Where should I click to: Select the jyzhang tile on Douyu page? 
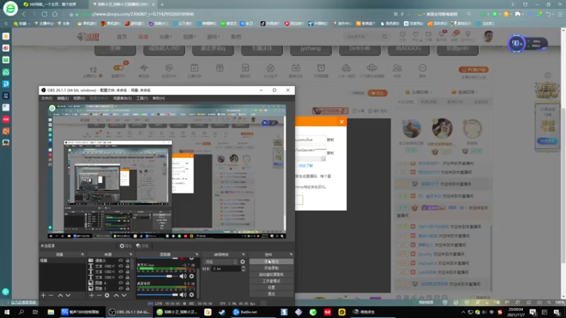pos(311,48)
